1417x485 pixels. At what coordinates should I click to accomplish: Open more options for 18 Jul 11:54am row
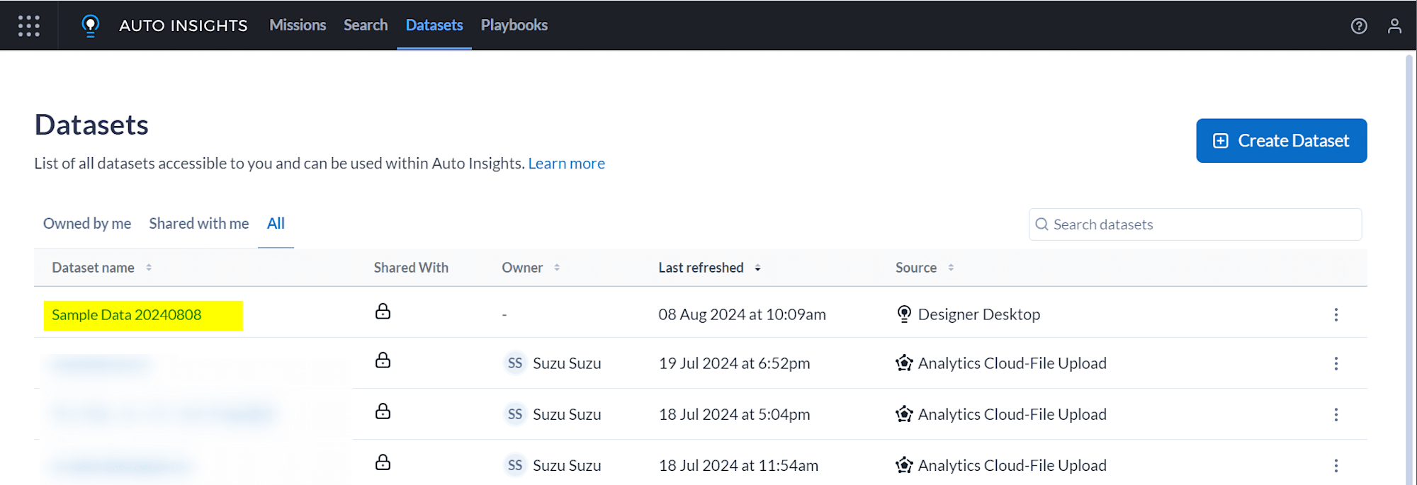(x=1336, y=465)
